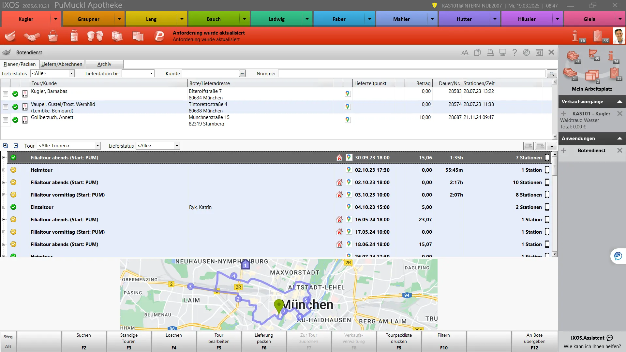Open the red P icon
Image resolution: width=626 pixels, height=352 pixels.
coord(159,36)
